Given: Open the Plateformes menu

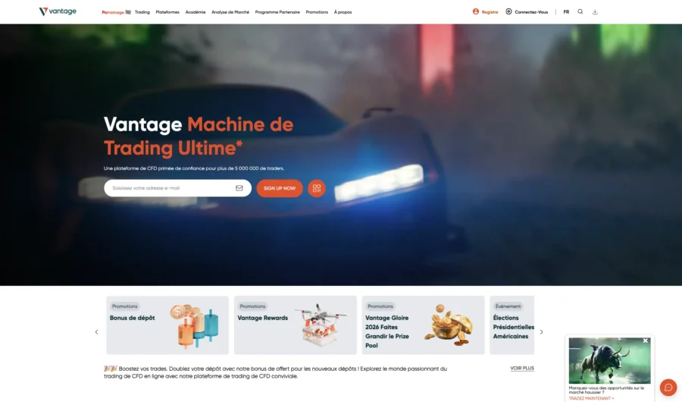Looking at the screenshot, I should tap(167, 12).
